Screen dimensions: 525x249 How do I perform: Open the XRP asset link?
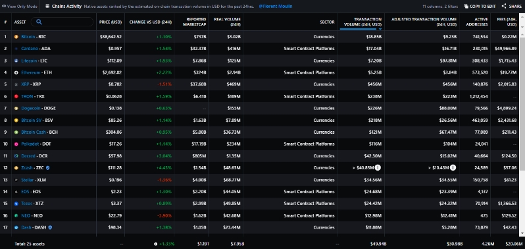point(25,84)
